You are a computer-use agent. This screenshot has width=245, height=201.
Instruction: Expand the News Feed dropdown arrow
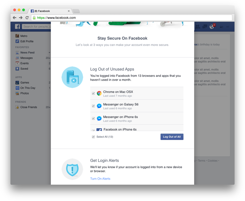click(x=49, y=53)
